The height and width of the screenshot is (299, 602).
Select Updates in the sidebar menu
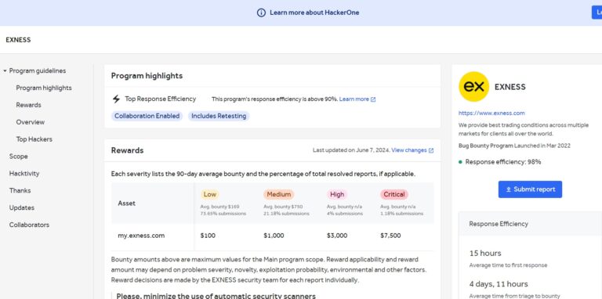click(22, 207)
